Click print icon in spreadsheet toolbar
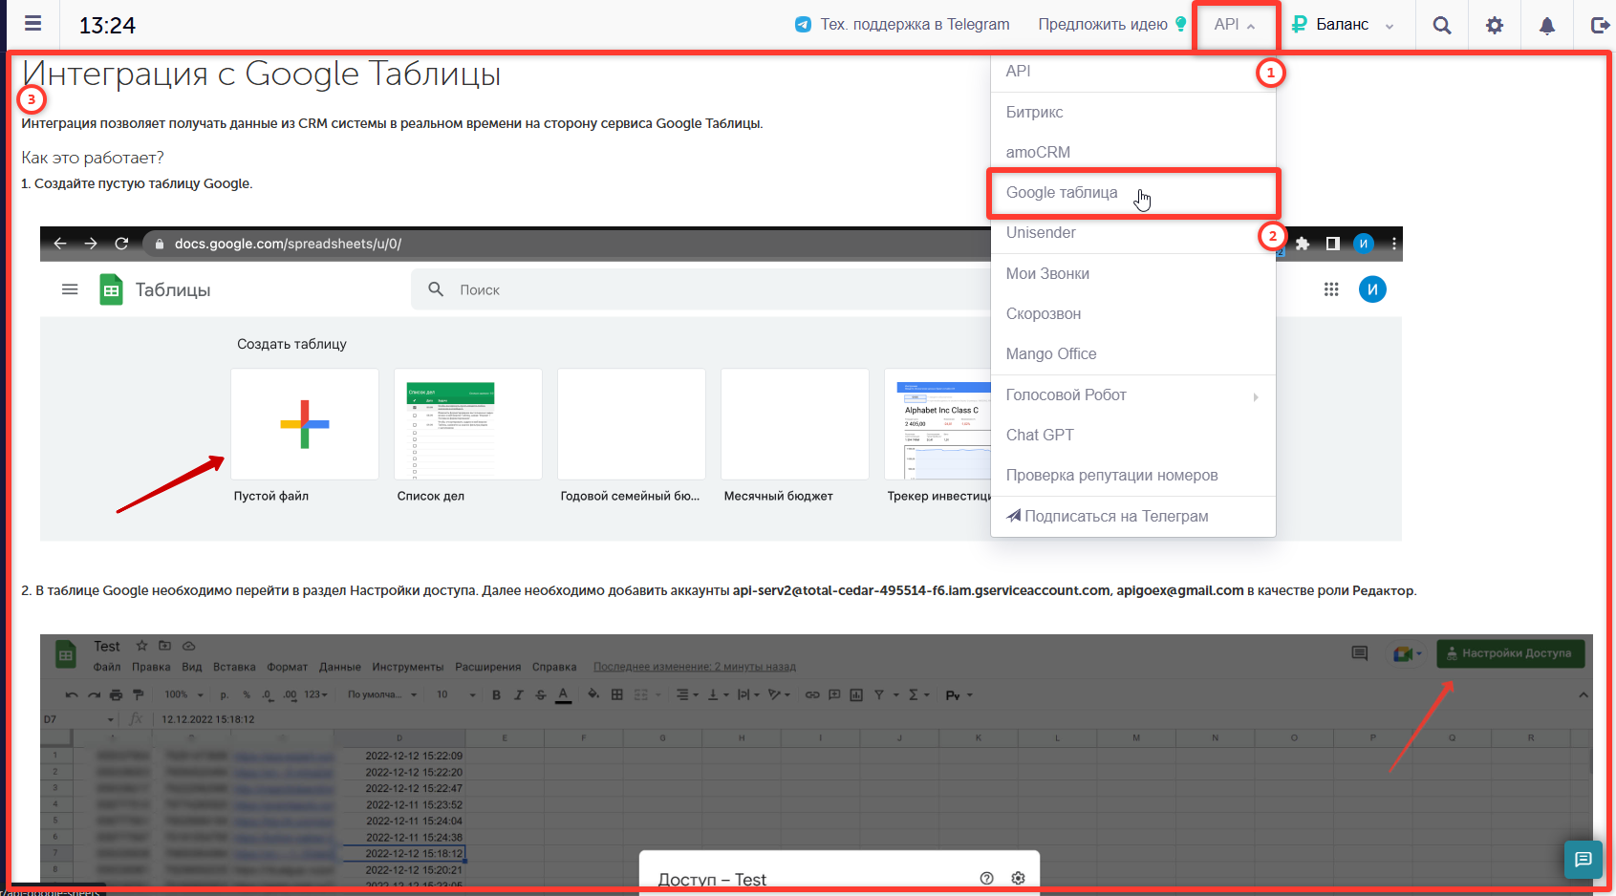This screenshot has width=1616, height=896. (116, 694)
